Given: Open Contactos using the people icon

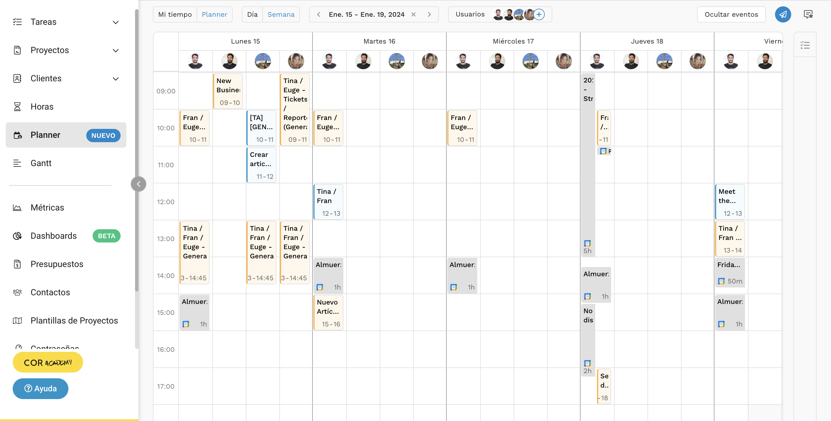Looking at the screenshot, I should 17,292.
